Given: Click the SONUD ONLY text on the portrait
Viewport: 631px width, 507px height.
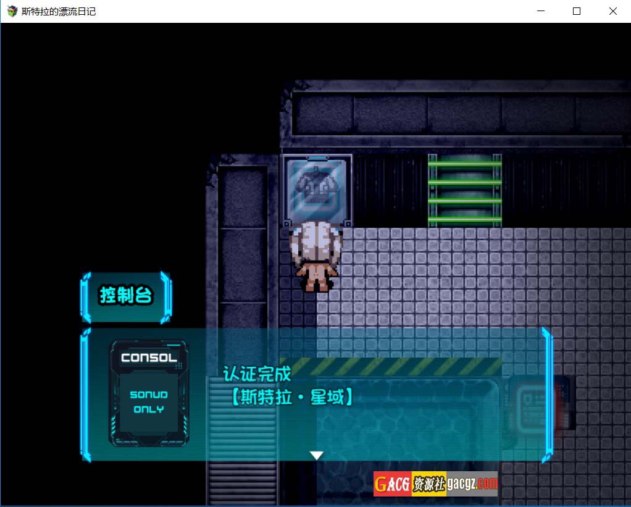Looking at the screenshot, I should (x=149, y=402).
